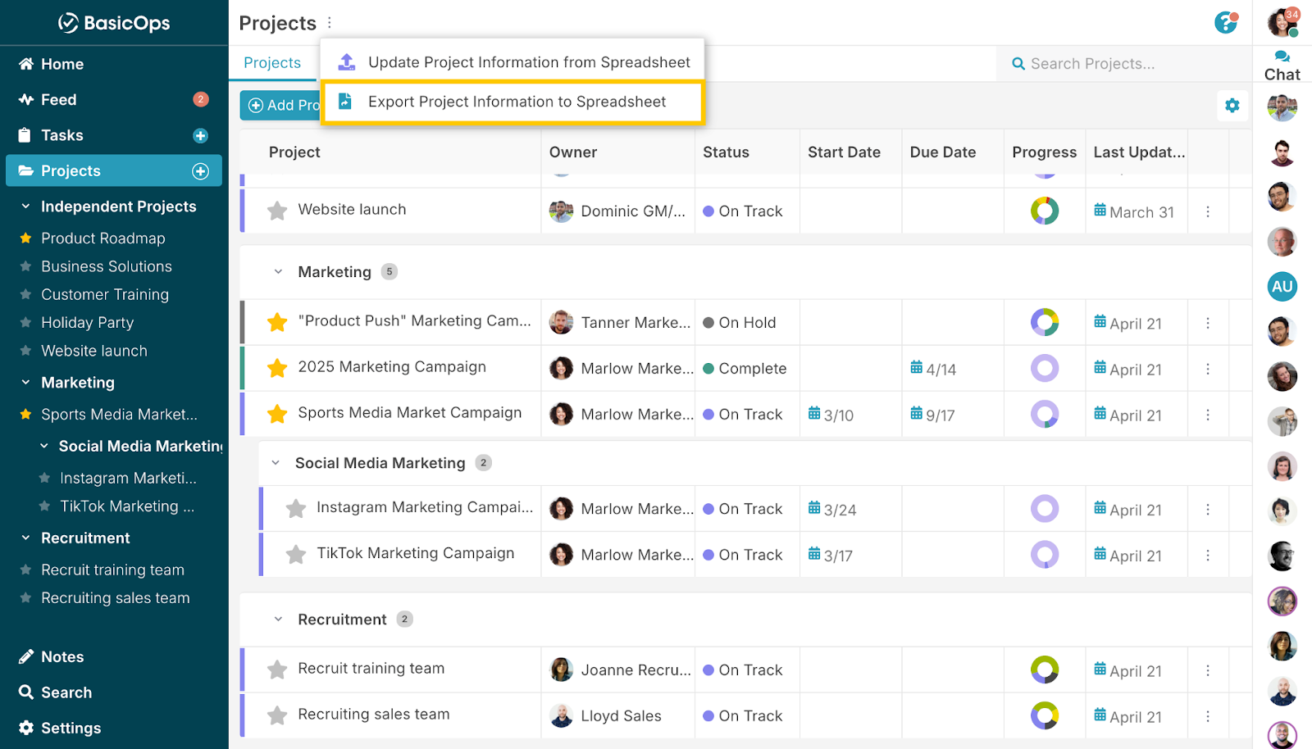Click the due date 9/17 calendar icon
The height and width of the screenshot is (749, 1312).
(x=916, y=414)
